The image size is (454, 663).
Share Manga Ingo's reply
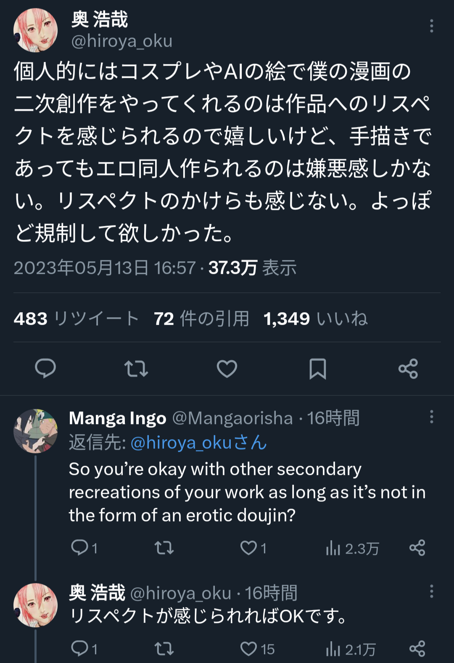point(417,548)
